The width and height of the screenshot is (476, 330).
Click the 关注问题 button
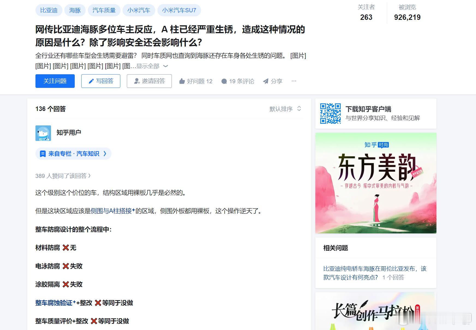tap(55, 81)
